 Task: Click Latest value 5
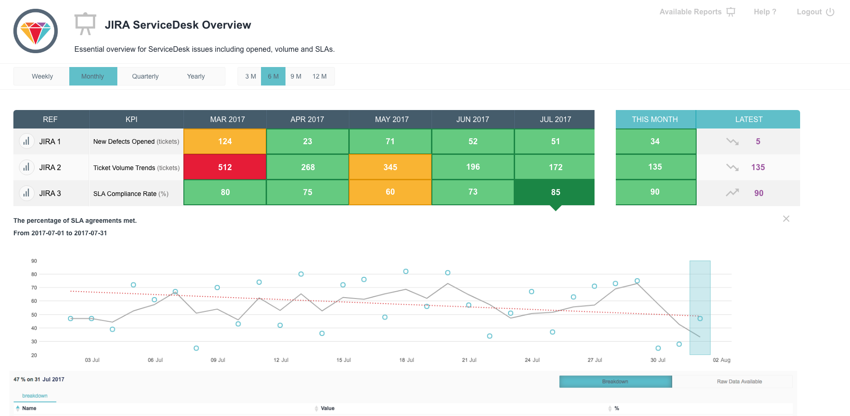click(758, 141)
